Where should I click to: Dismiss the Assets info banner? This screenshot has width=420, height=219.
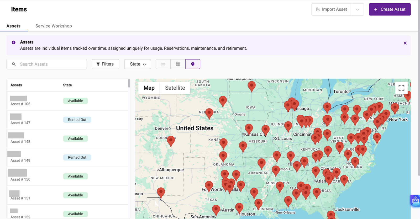[405, 43]
